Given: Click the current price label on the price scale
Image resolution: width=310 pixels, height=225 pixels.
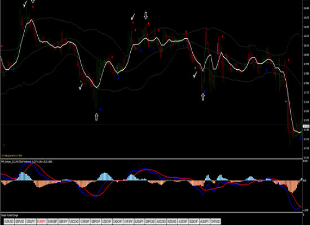Looking at the screenshot, I should click(306, 126).
